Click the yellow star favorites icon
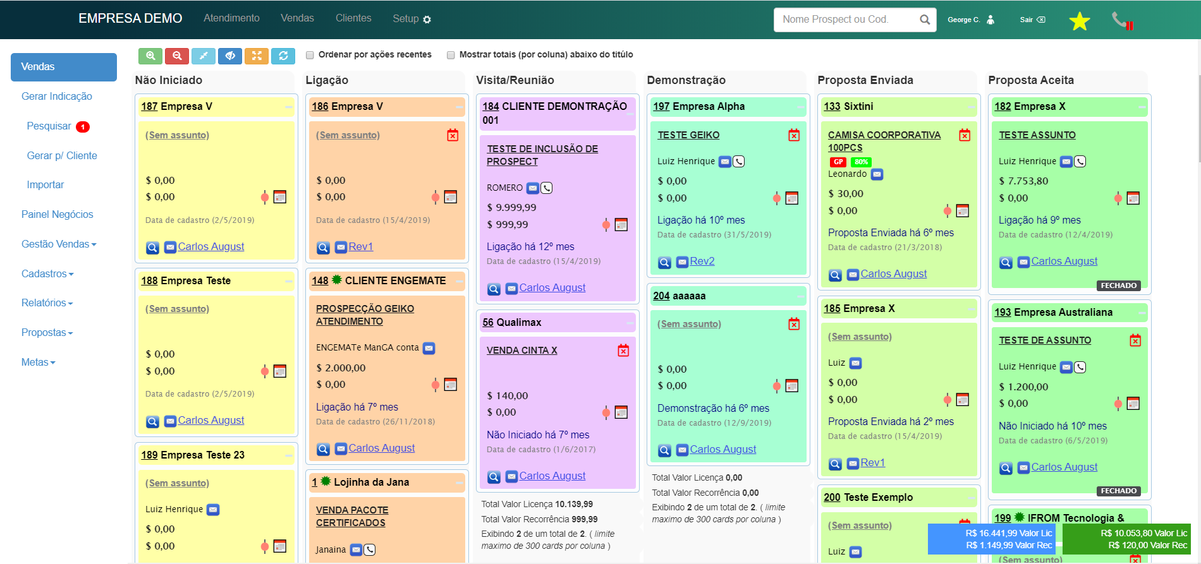The height and width of the screenshot is (564, 1201). (1080, 21)
